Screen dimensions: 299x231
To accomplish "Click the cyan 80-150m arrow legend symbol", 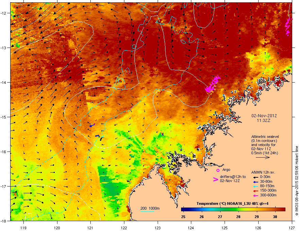I will 256,186.
